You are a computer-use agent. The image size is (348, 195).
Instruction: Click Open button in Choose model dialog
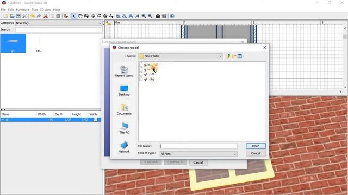256,146
